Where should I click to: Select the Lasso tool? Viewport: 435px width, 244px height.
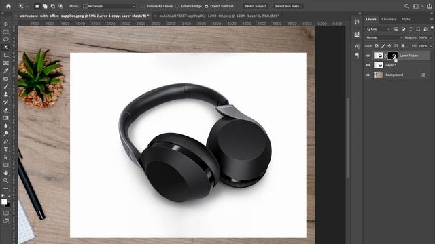pyautogui.click(x=6, y=39)
